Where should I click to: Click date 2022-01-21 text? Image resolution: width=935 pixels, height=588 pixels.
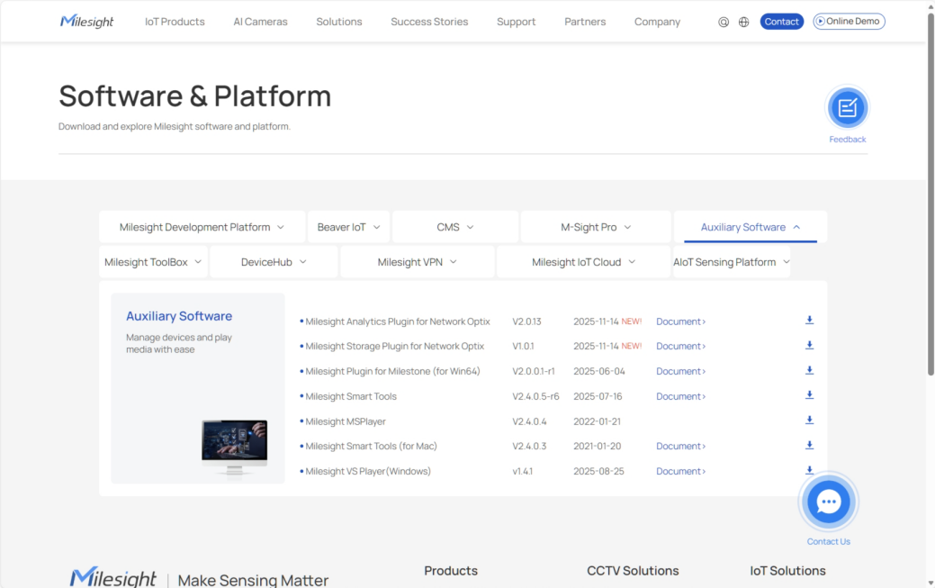coord(597,421)
